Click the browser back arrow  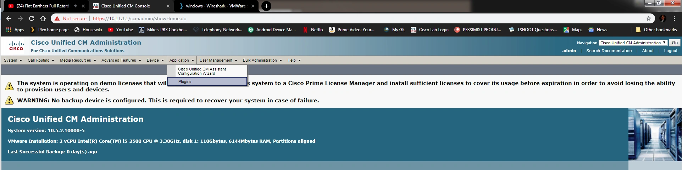9,18
